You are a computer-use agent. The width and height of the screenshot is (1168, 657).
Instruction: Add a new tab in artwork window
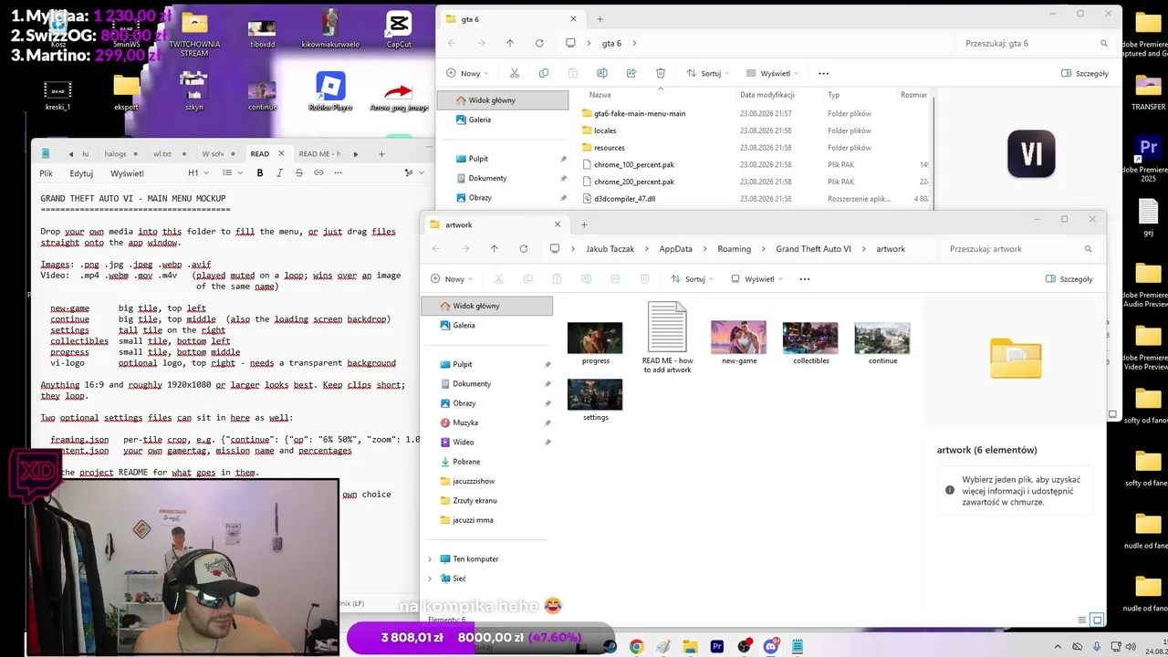pos(584,224)
